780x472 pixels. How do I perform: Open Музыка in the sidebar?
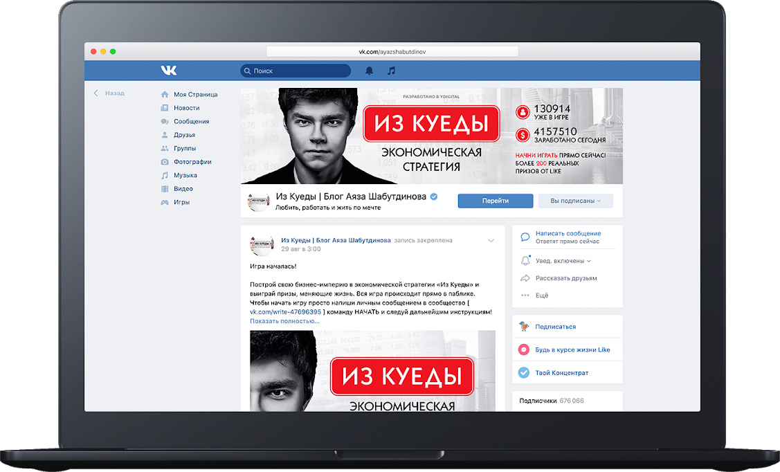[185, 175]
